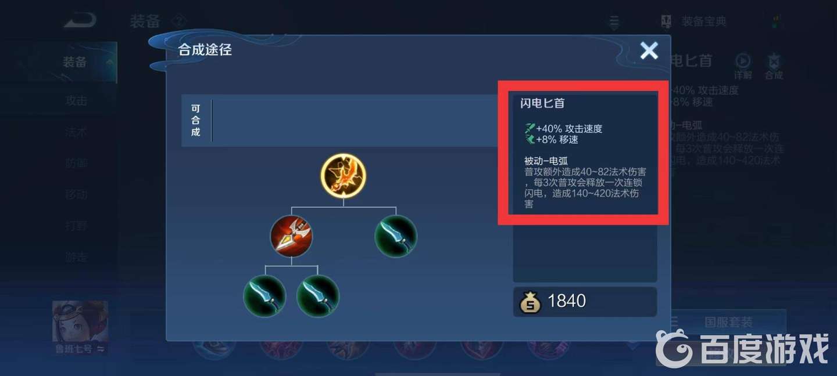Select the bottom-left dagger component icon
The height and width of the screenshot is (376, 837).
tap(264, 296)
